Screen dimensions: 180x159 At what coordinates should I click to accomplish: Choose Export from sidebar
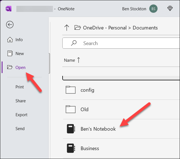21,115
